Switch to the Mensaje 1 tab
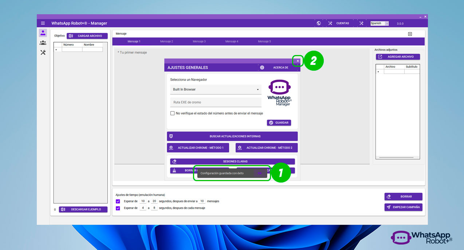The height and width of the screenshot is (250, 464). pos(134,42)
